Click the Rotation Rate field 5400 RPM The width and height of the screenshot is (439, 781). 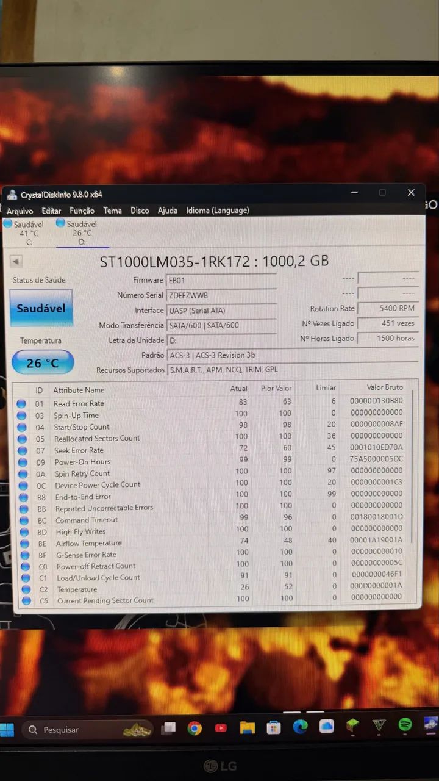(x=388, y=309)
